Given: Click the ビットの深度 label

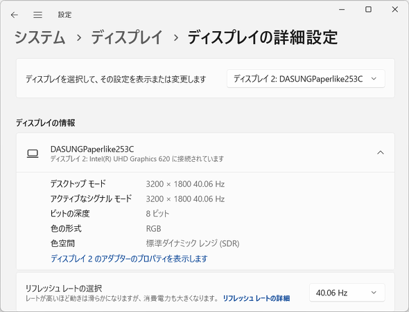Looking at the screenshot, I should tap(70, 214).
